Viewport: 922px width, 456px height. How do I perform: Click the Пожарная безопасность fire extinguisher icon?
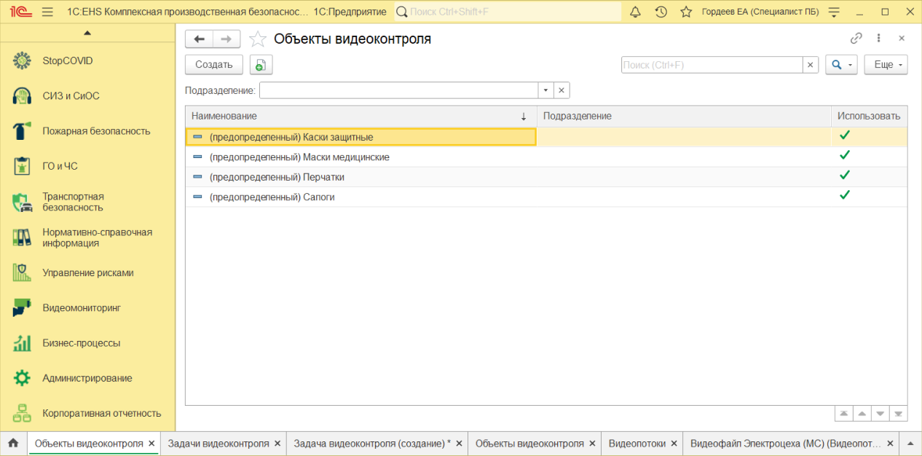tap(22, 131)
